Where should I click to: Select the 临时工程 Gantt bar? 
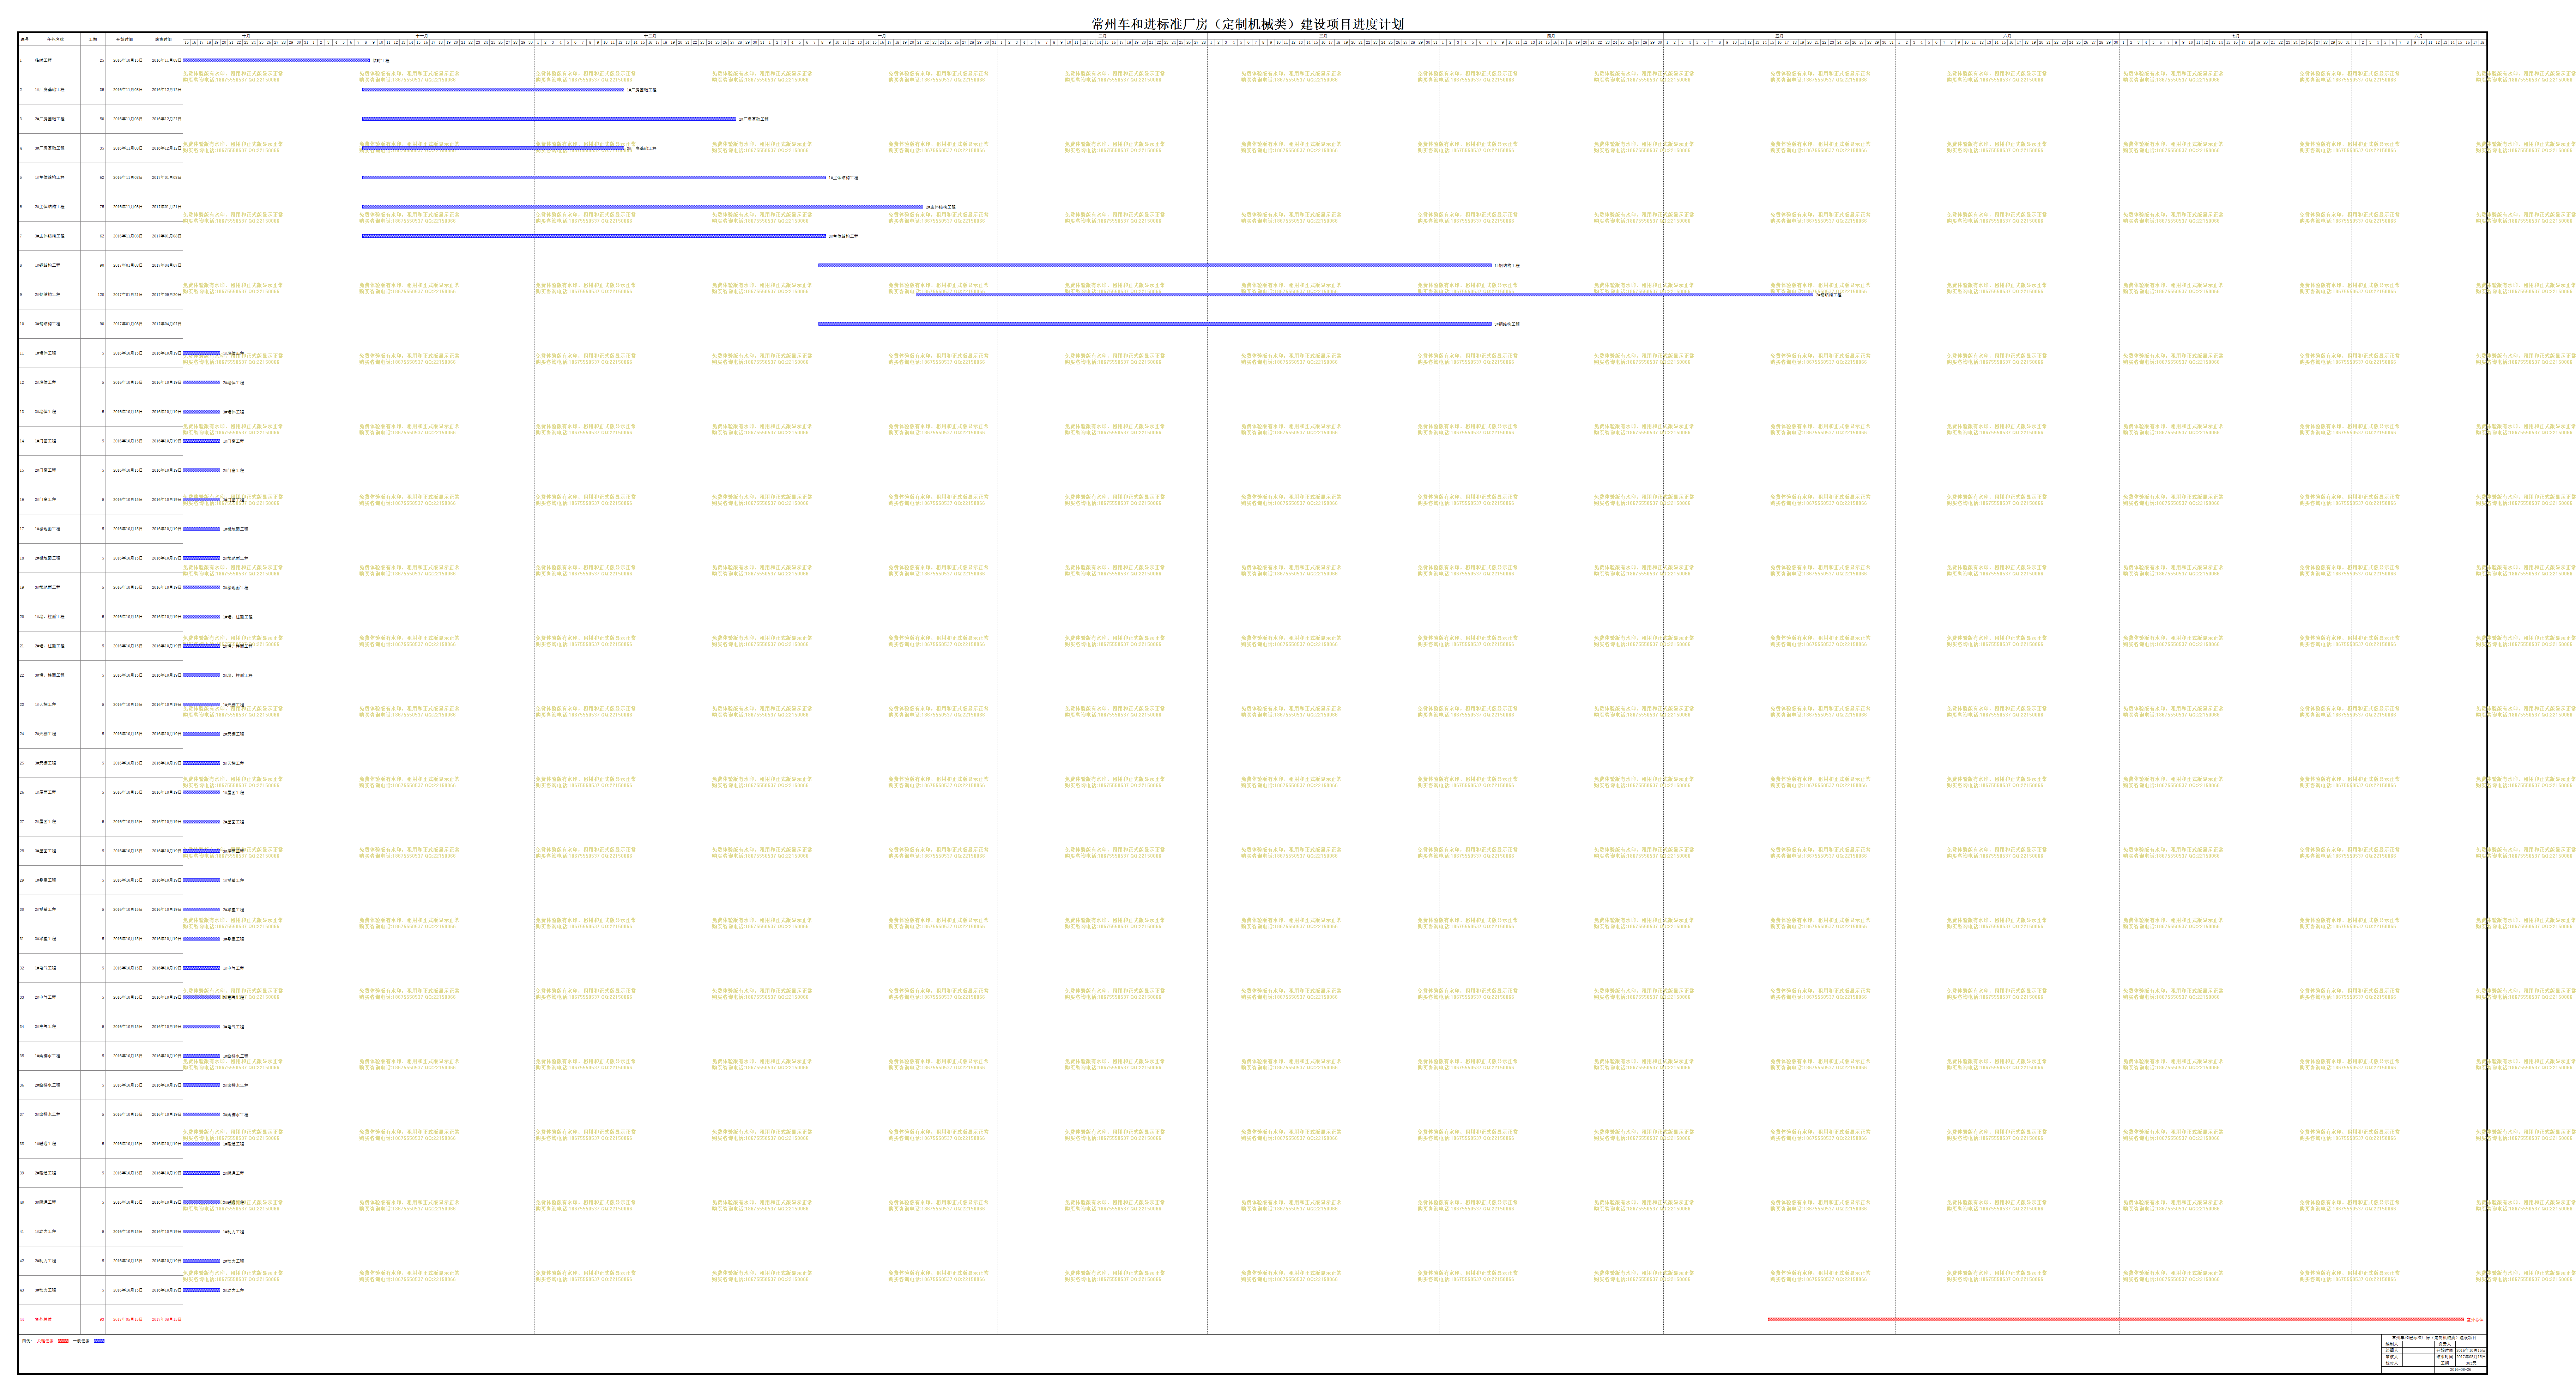click(x=276, y=60)
